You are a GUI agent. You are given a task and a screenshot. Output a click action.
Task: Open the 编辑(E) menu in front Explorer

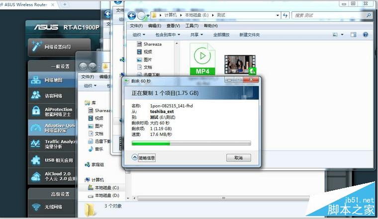coord(154,26)
